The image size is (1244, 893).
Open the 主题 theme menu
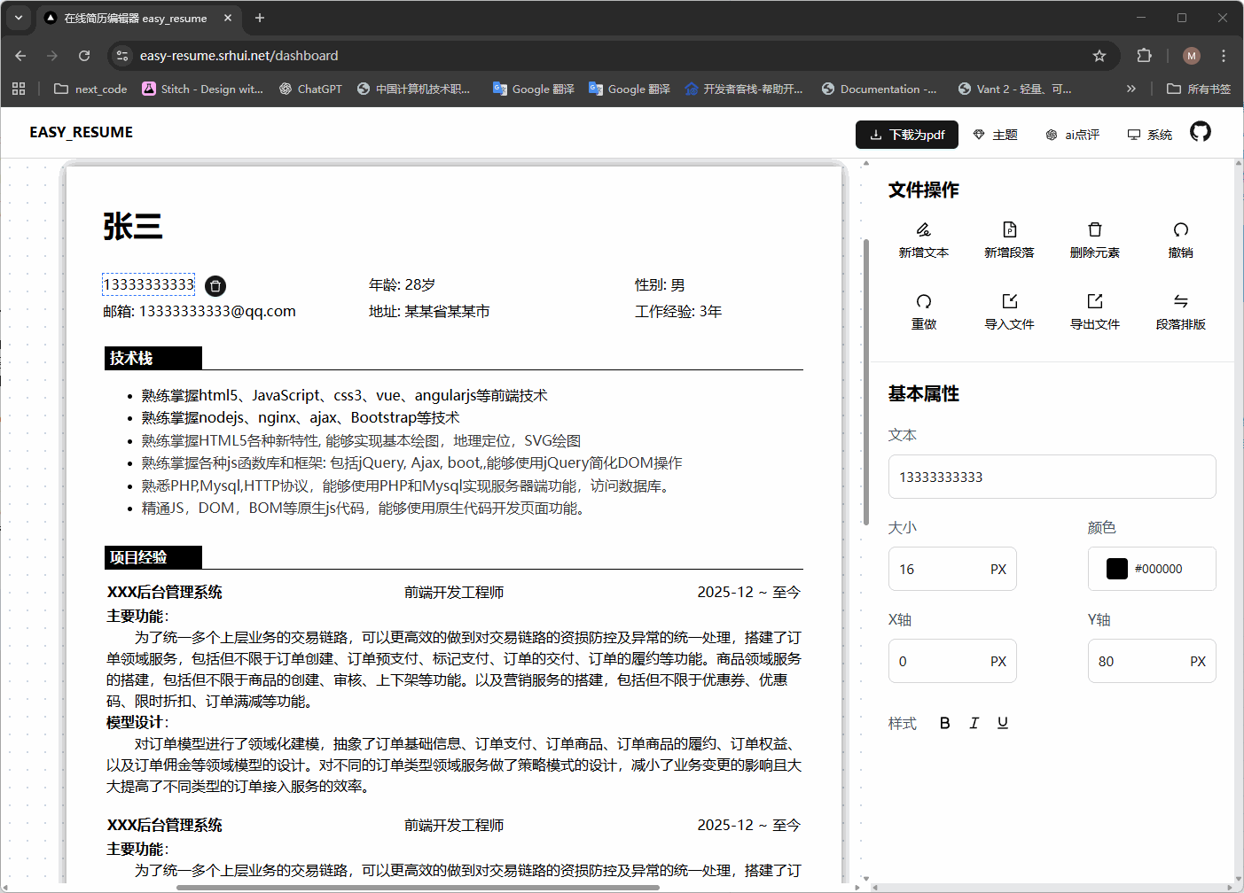tap(995, 135)
